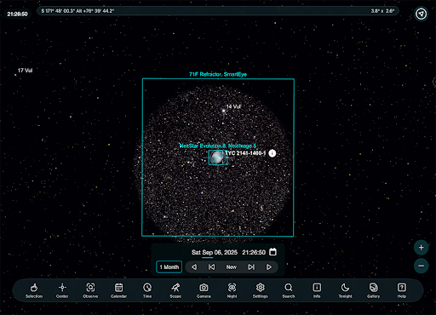Open the Observe panel

(x=90, y=290)
